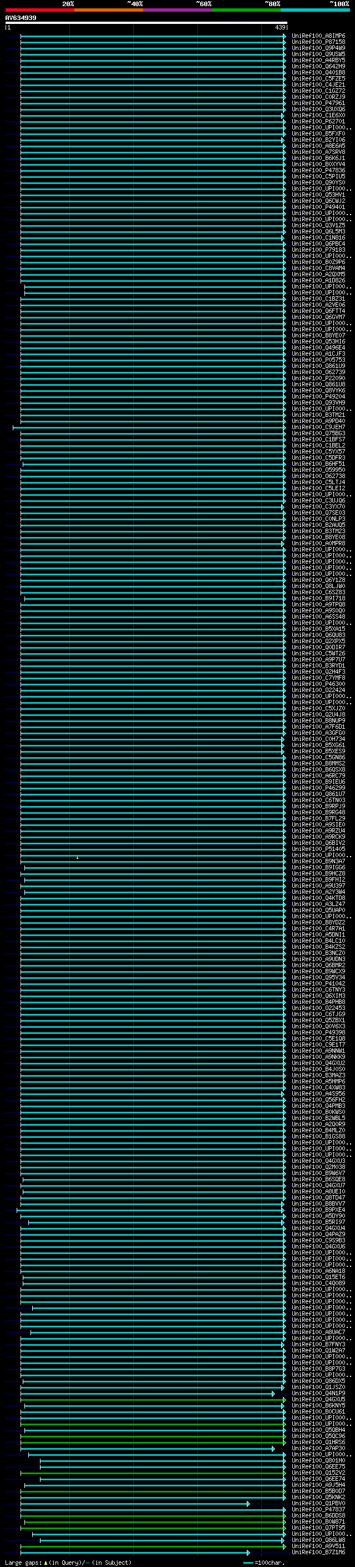Select the UniRef100_B6KNY5 label
Viewport: 355px width, 1567px height.
click(318, 1405)
